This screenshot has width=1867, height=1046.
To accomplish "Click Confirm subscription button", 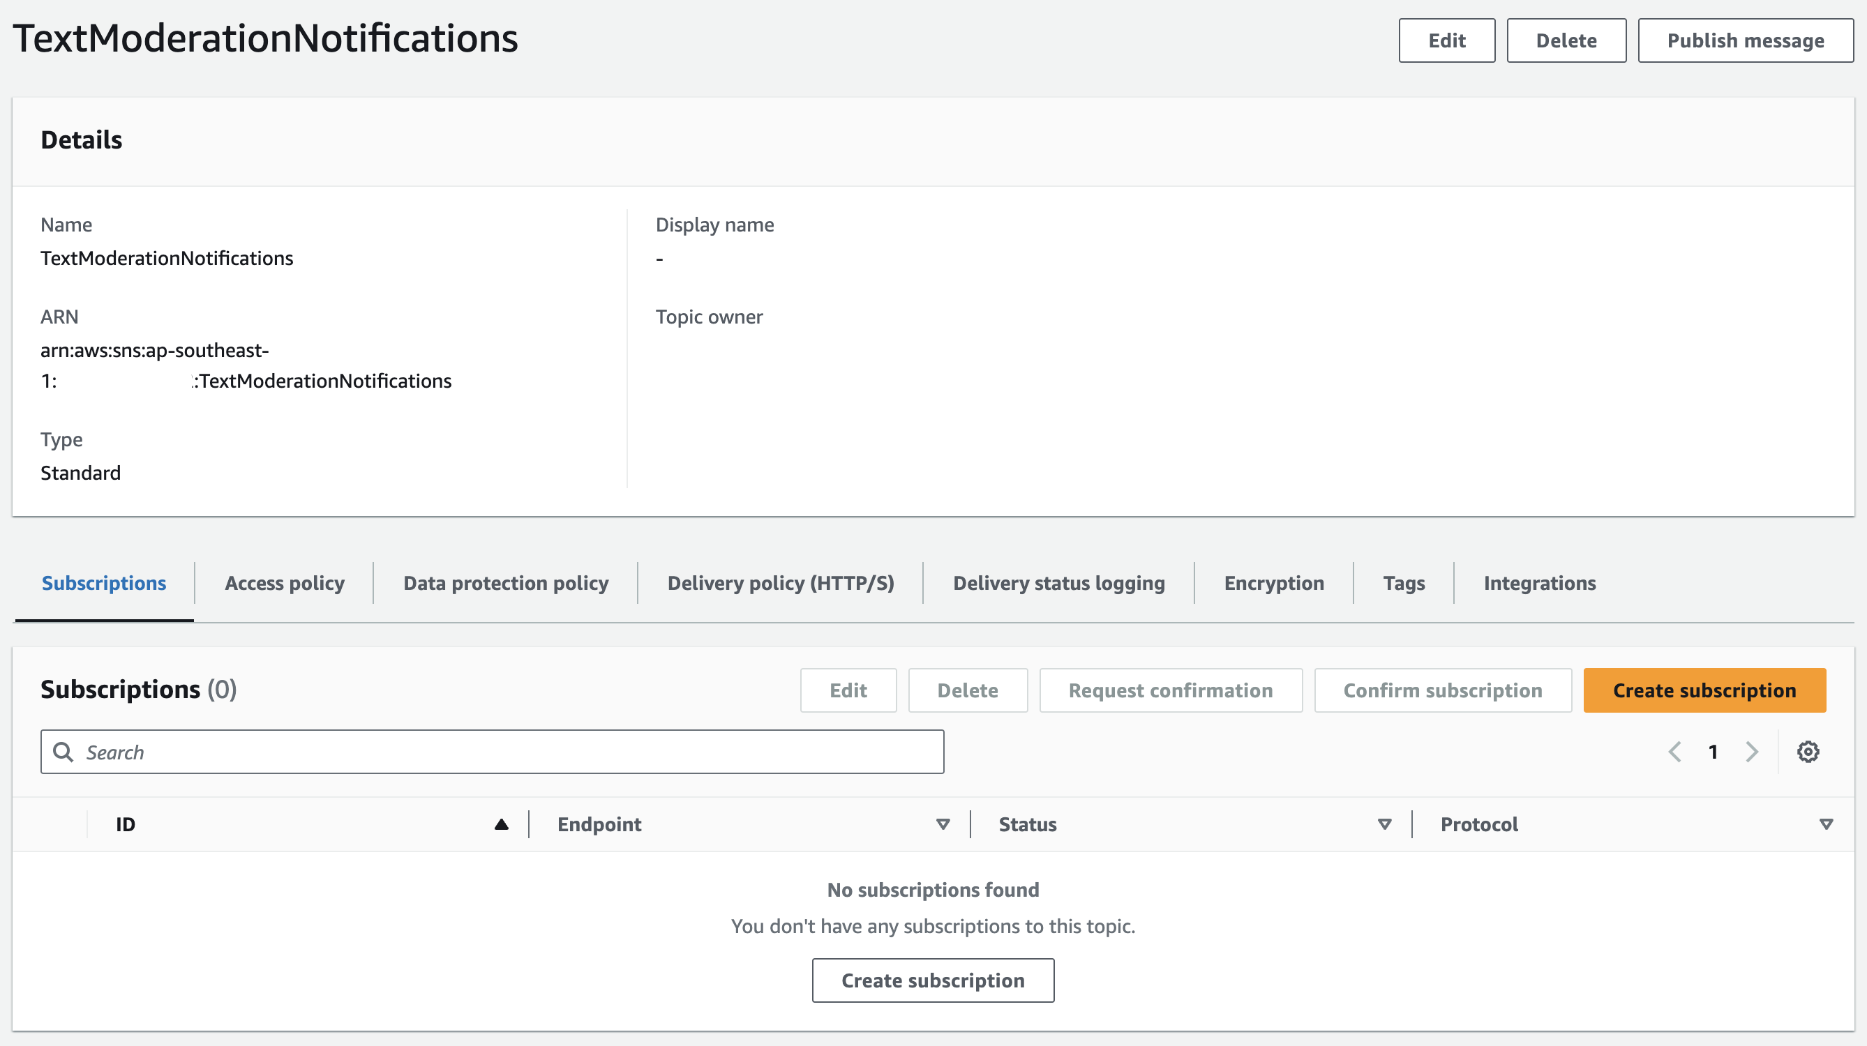I will tap(1442, 690).
